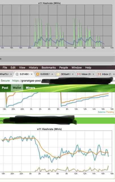
Task: Toggle the Balance legend entry
Action: (x=102, y=112)
